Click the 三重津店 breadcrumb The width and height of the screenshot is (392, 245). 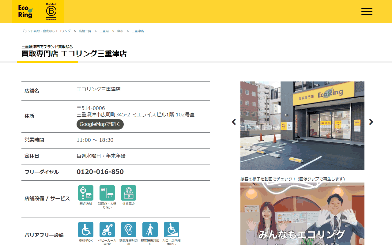click(x=138, y=31)
